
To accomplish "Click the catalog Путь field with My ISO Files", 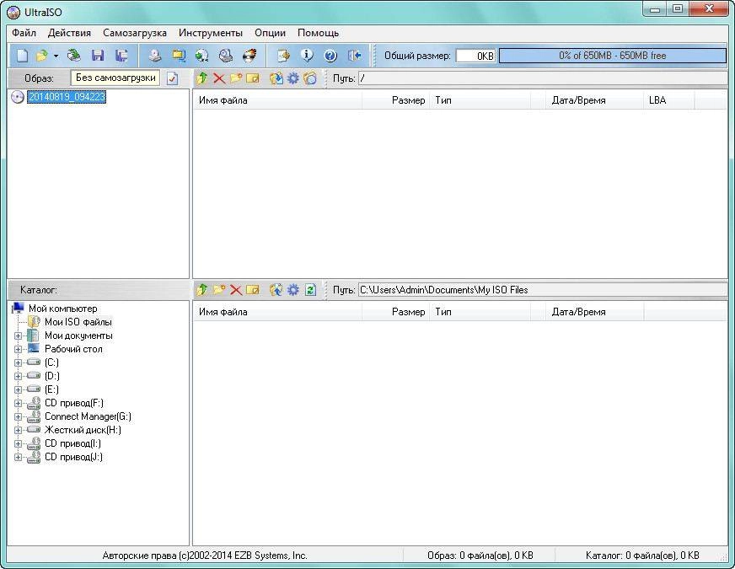I will click(x=543, y=290).
